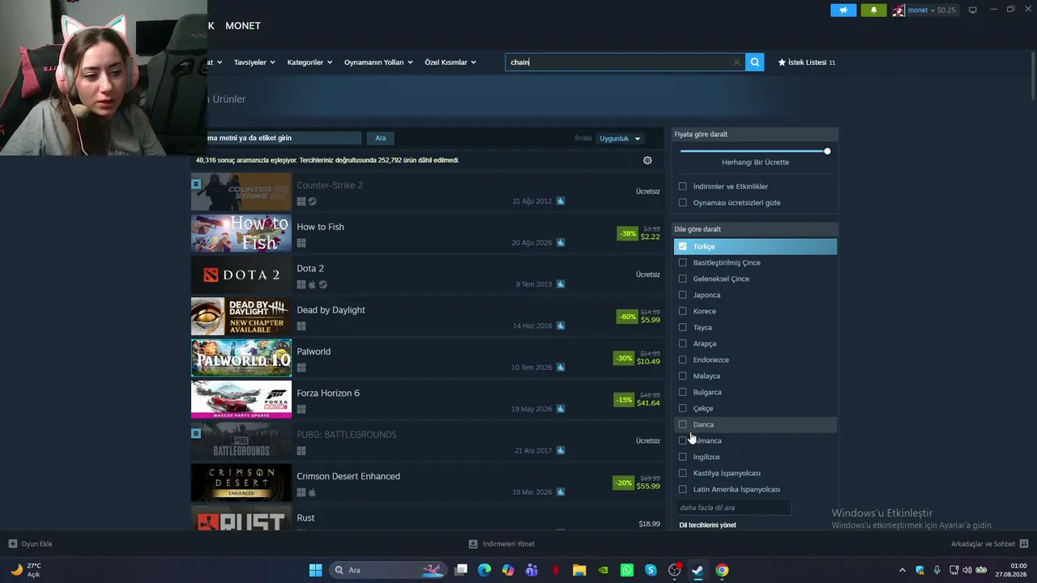Show hidden system tray icons chevron
The image size is (1037, 583).
click(x=903, y=570)
